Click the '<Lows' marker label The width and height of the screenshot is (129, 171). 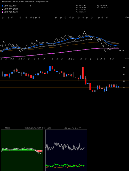pyautogui.click(x=127, y=59)
